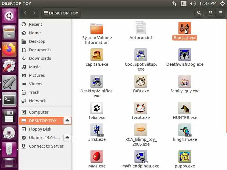227x170 pixels.
Task: Open the floppy disk launcher icon
Action: [x=9, y=116]
